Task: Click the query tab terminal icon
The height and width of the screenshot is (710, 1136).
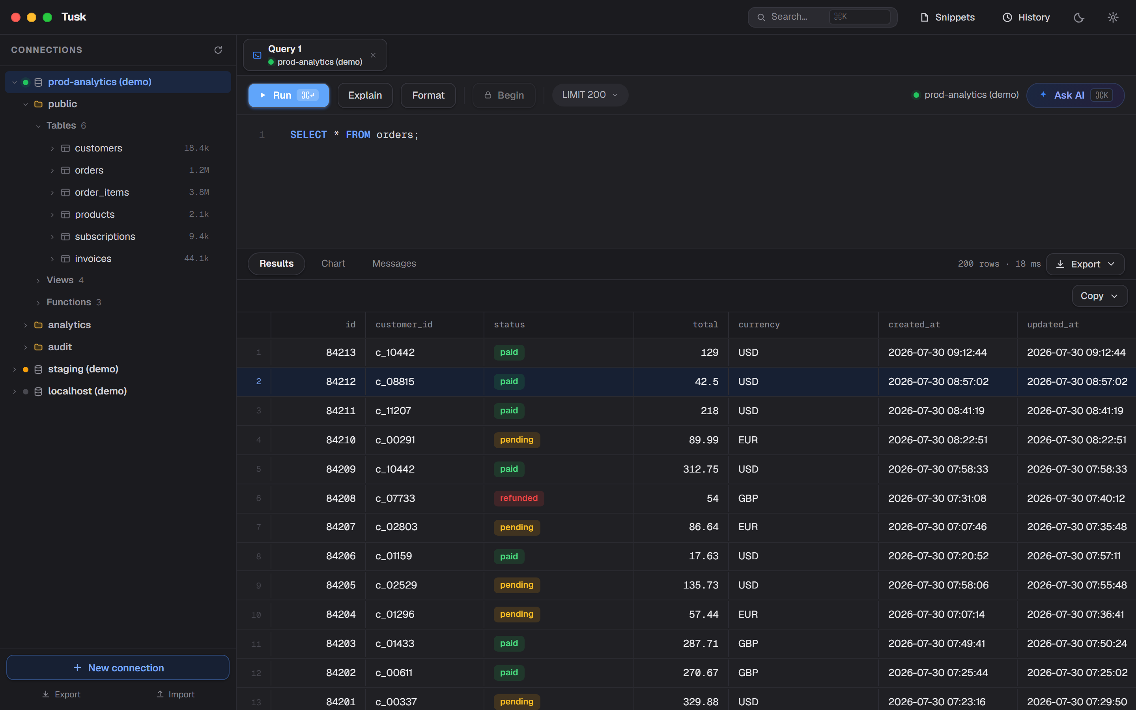Action: [x=257, y=55]
